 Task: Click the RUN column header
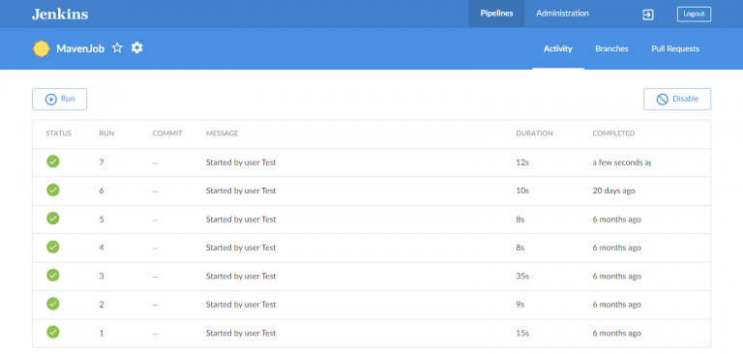(106, 133)
